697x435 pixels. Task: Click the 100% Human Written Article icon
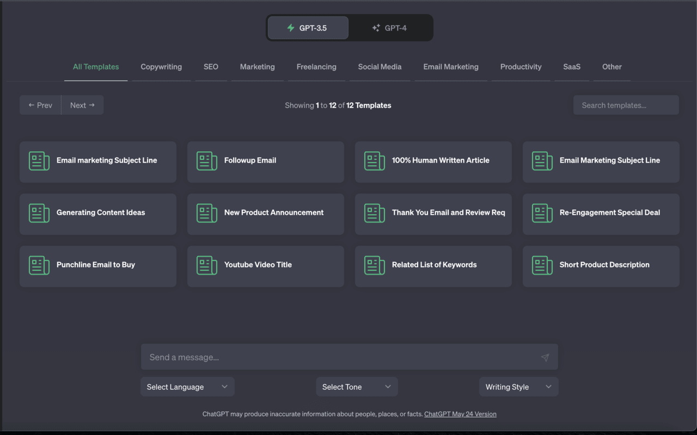374,161
